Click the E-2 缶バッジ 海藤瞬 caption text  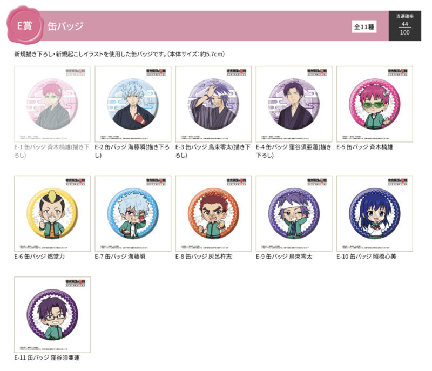(132, 151)
